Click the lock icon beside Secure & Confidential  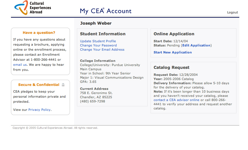[63, 85]
